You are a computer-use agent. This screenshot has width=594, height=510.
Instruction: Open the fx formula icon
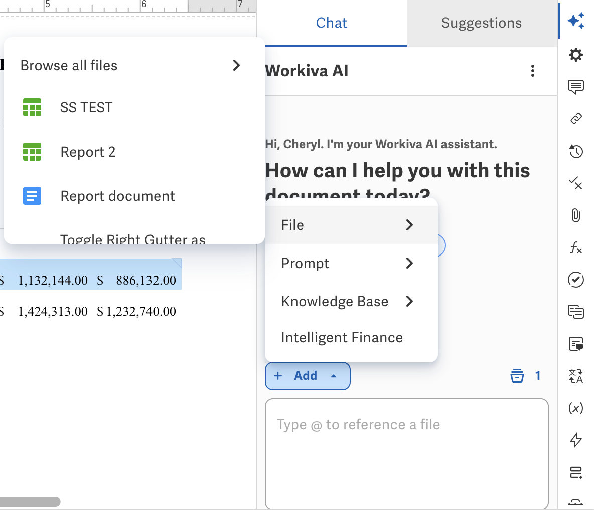[x=576, y=248]
